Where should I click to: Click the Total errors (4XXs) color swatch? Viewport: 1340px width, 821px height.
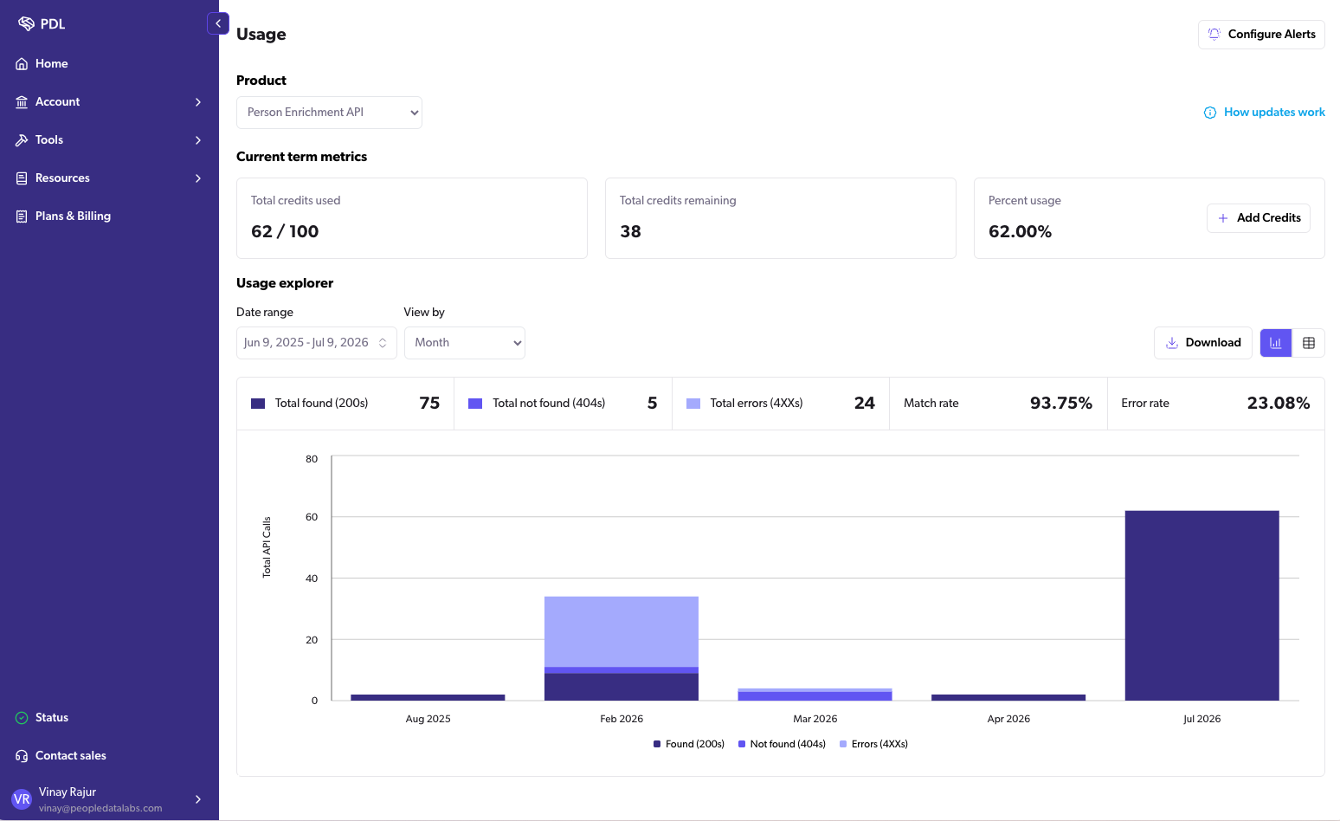[x=693, y=404]
